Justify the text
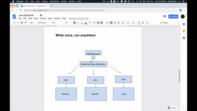 (119, 23)
